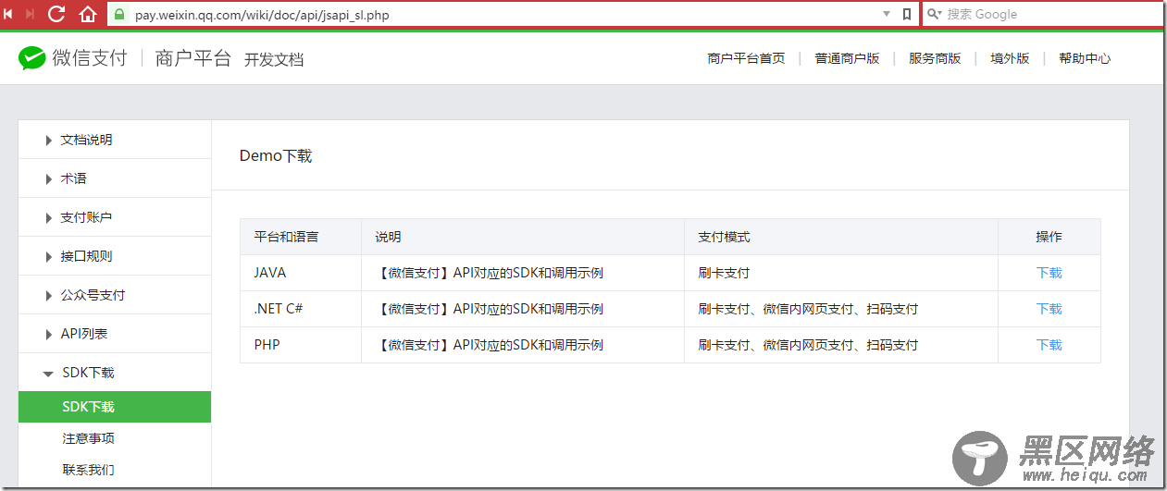Expand the 支付账户 sidebar section
This screenshot has width=1167, height=491.
[x=115, y=217]
